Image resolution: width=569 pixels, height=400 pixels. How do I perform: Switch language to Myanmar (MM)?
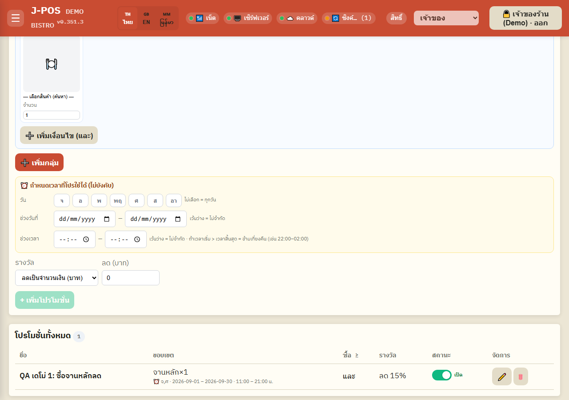point(167,18)
